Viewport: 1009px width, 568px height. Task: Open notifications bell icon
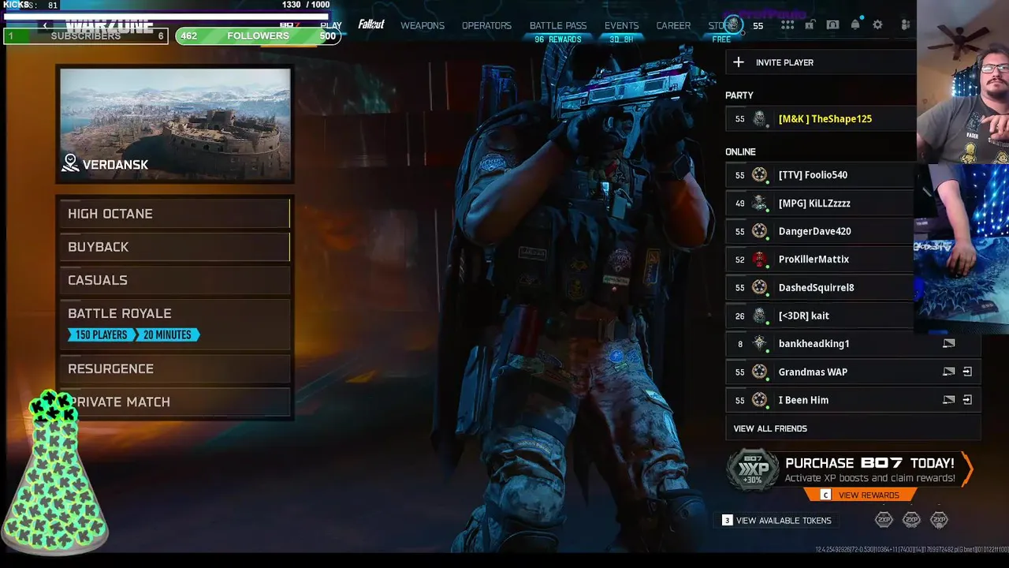(855, 25)
